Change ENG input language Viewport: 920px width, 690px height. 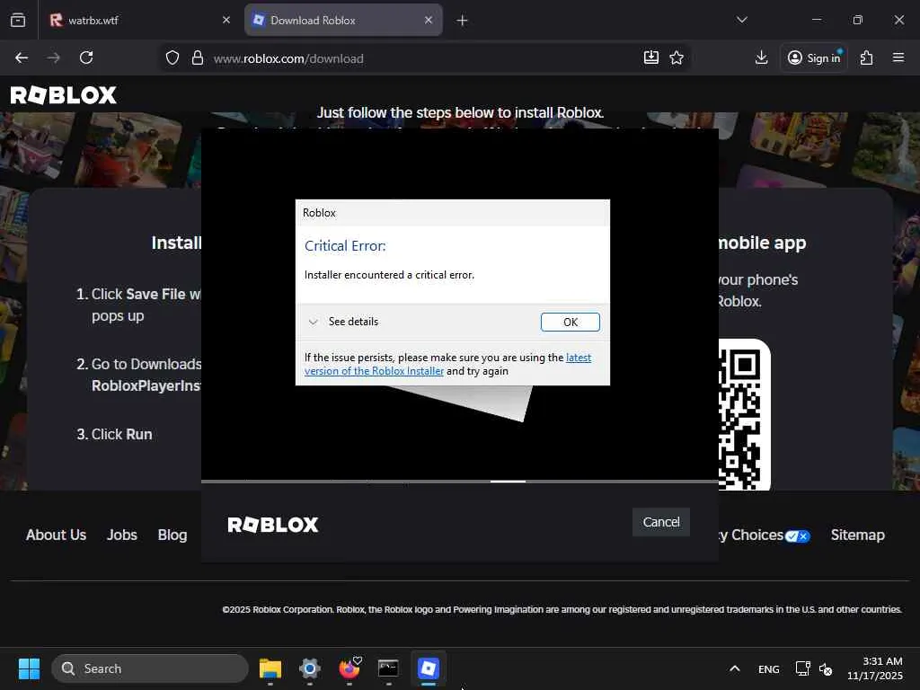(769, 668)
